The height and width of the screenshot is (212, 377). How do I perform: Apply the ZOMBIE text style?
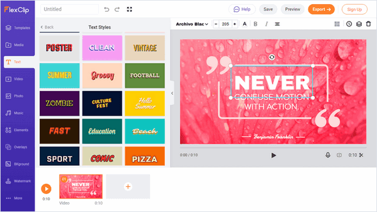point(60,103)
